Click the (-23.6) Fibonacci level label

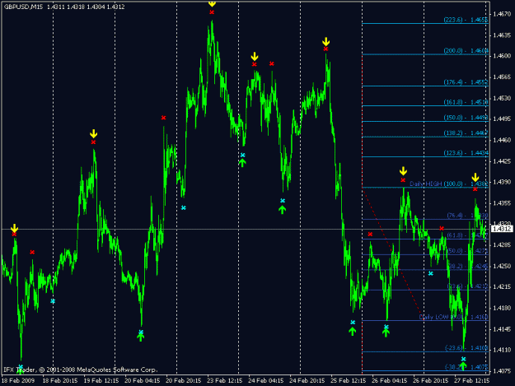pos(466,348)
